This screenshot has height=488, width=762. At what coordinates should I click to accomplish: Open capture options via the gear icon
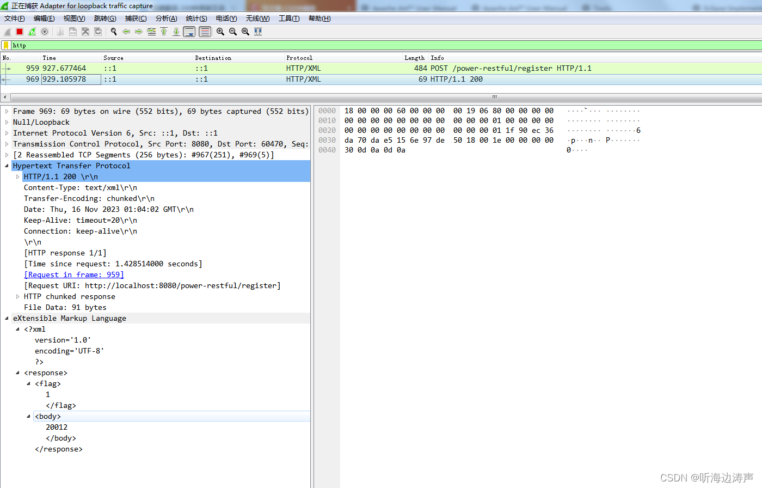[45, 31]
